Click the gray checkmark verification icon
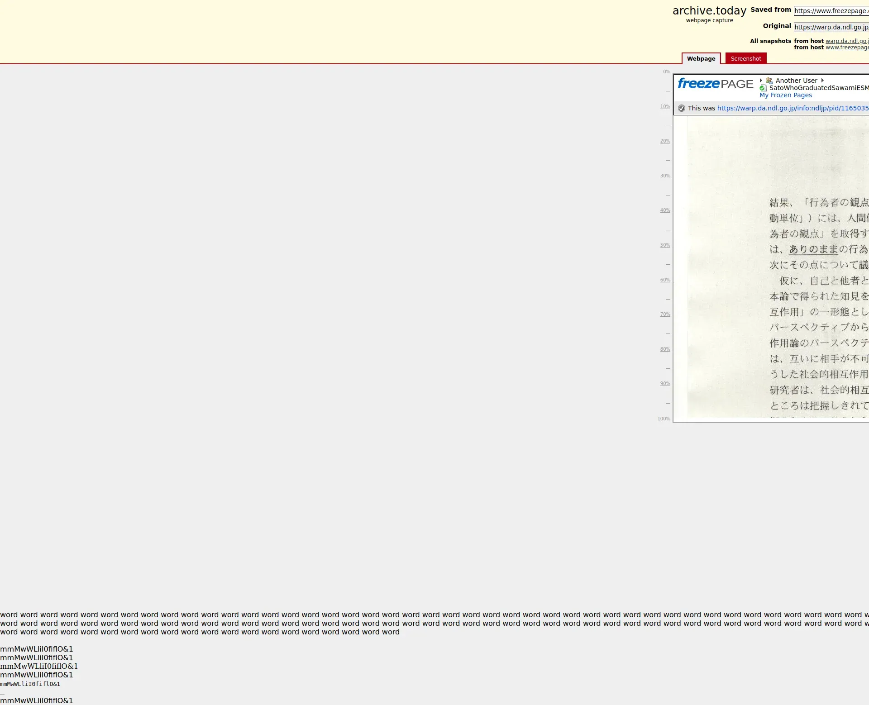This screenshot has height=705, width=869. coord(682,108)
